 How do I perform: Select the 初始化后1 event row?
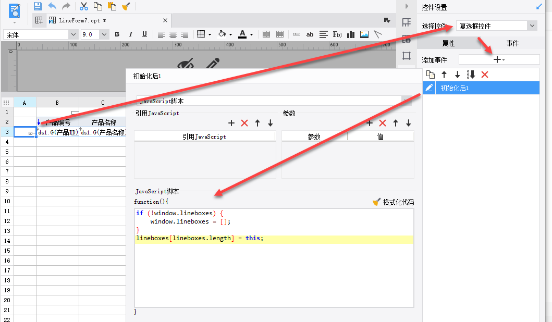[481, 88]
